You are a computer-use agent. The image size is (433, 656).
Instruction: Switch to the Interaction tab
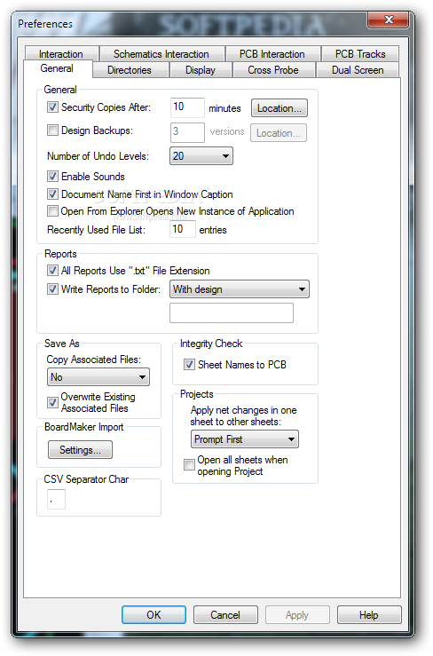coord(61,54)
